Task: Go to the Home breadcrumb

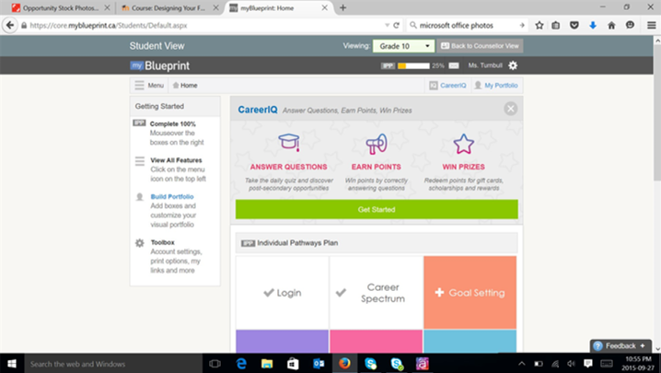Action: pos(185,86)
